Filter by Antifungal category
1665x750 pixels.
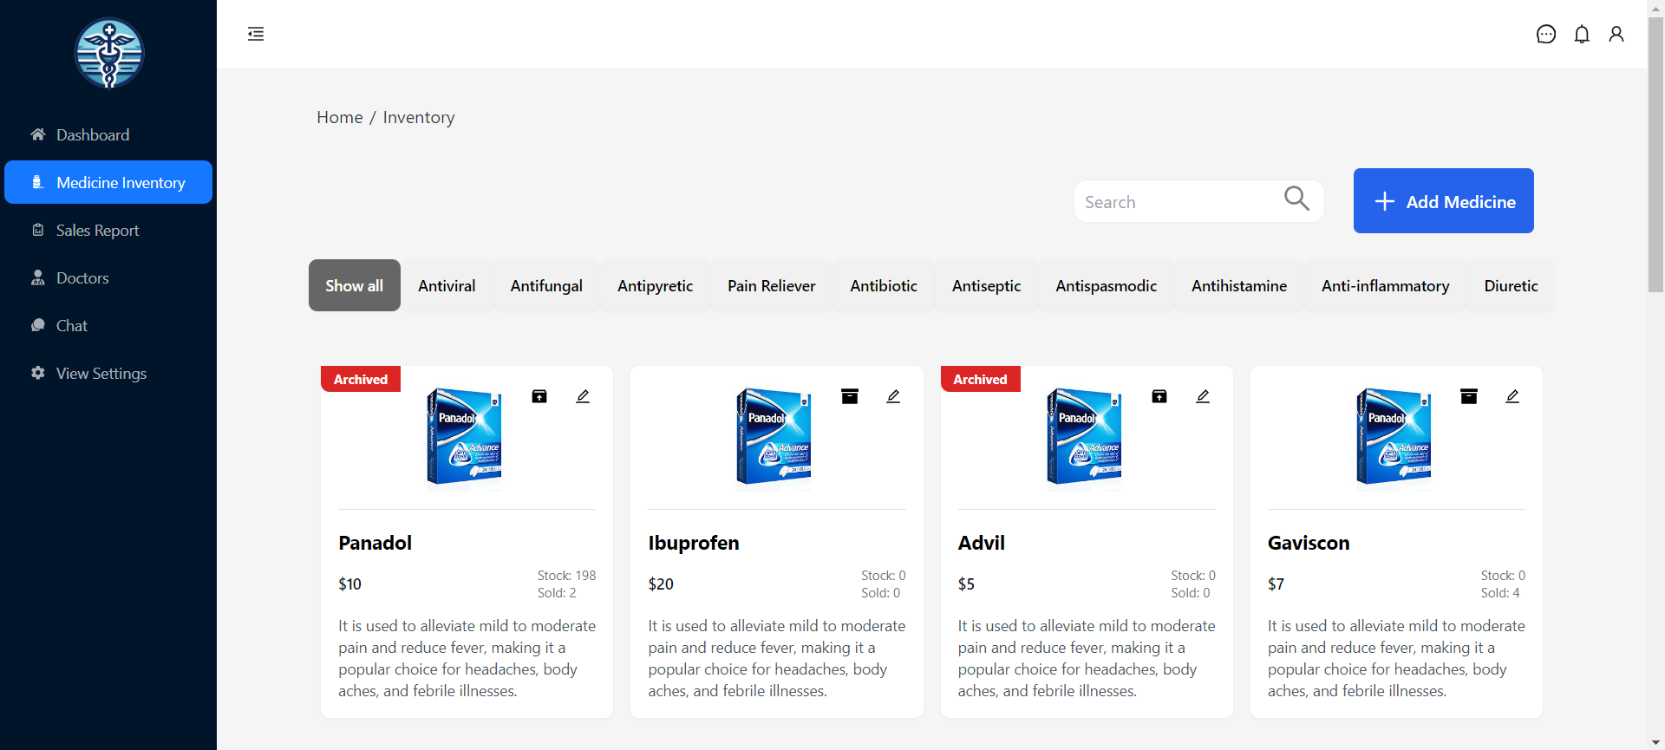(x=546, y=285)
